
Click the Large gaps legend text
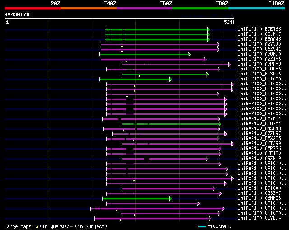pos(19,226)
